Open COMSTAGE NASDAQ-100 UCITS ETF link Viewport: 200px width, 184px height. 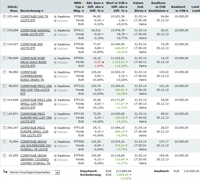point(36,32)
